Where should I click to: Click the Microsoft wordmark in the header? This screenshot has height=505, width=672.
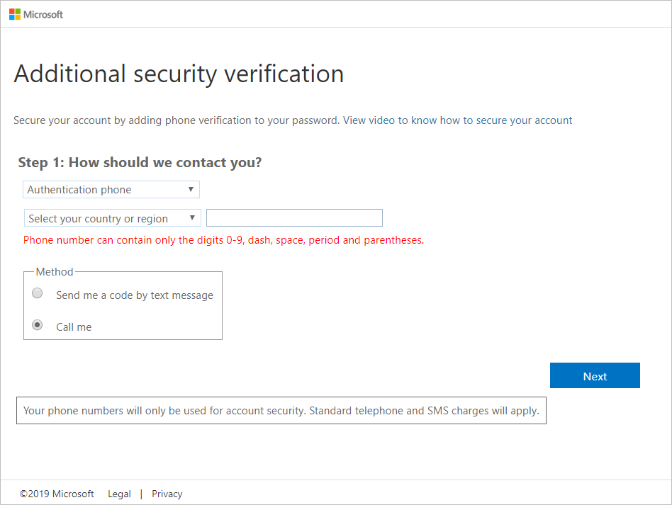[x=43, y=15]
